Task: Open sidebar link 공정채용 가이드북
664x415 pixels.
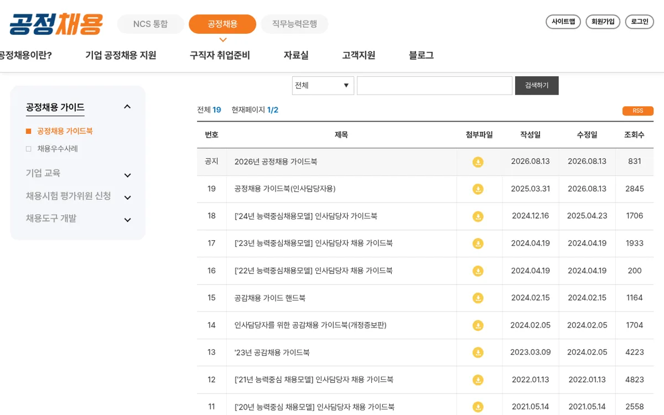Action: 65,131
